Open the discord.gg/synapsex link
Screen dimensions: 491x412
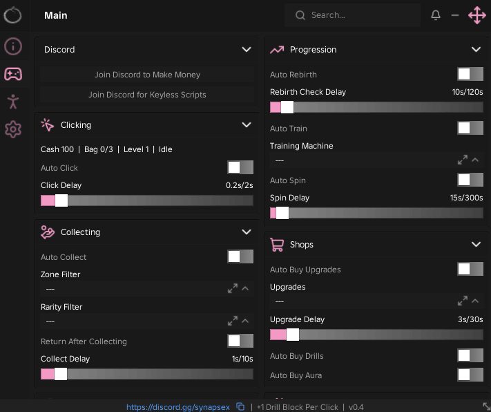click(178, 407)
